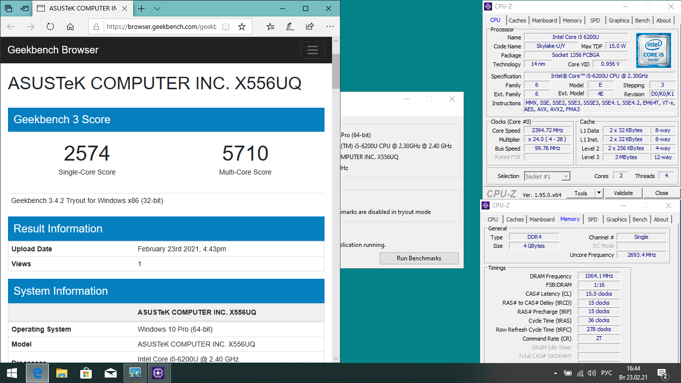Click the Uncore Frequency value 2693.4 MHz
This screenshot has height=383, width=681.
[x=641, y=255]
